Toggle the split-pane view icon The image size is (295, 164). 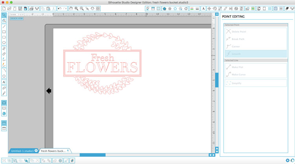pos(4,129)
